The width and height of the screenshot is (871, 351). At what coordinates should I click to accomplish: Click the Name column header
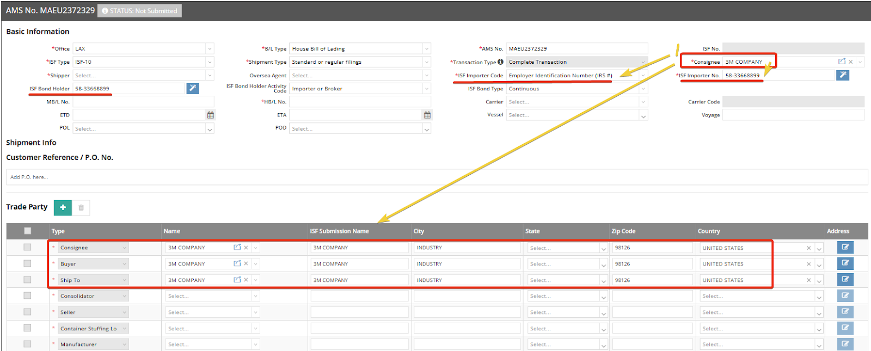tap(172, 231)
